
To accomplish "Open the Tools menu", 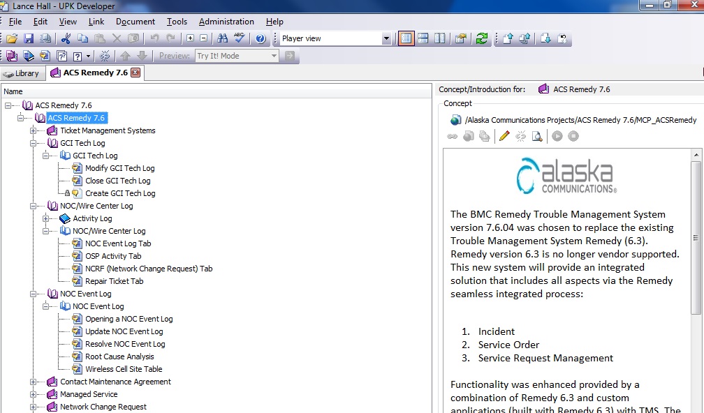I will coord(177,22).
